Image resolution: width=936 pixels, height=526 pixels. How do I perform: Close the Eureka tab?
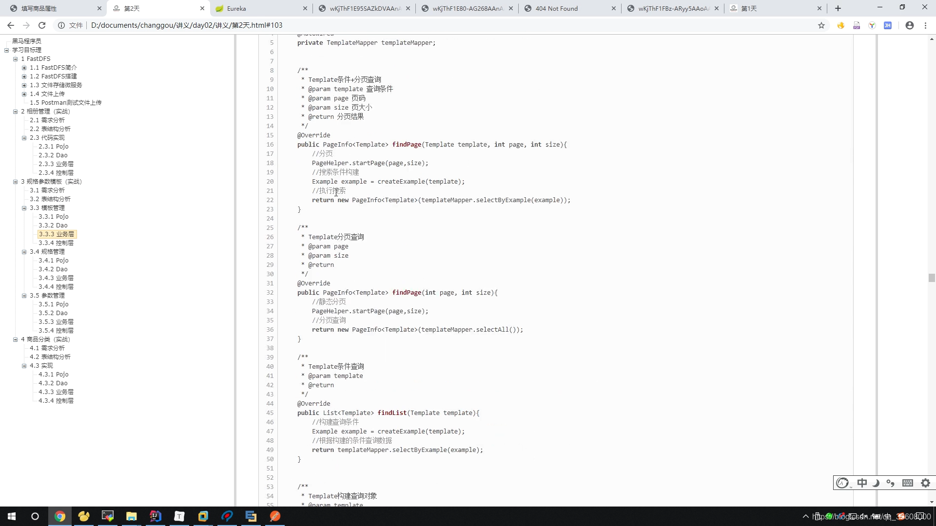(x=305, y=8)
